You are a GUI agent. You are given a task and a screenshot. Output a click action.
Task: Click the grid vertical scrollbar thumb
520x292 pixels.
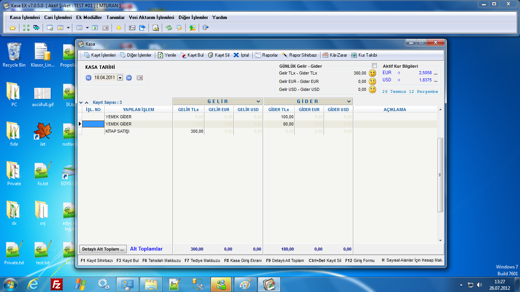coord(440,175)
